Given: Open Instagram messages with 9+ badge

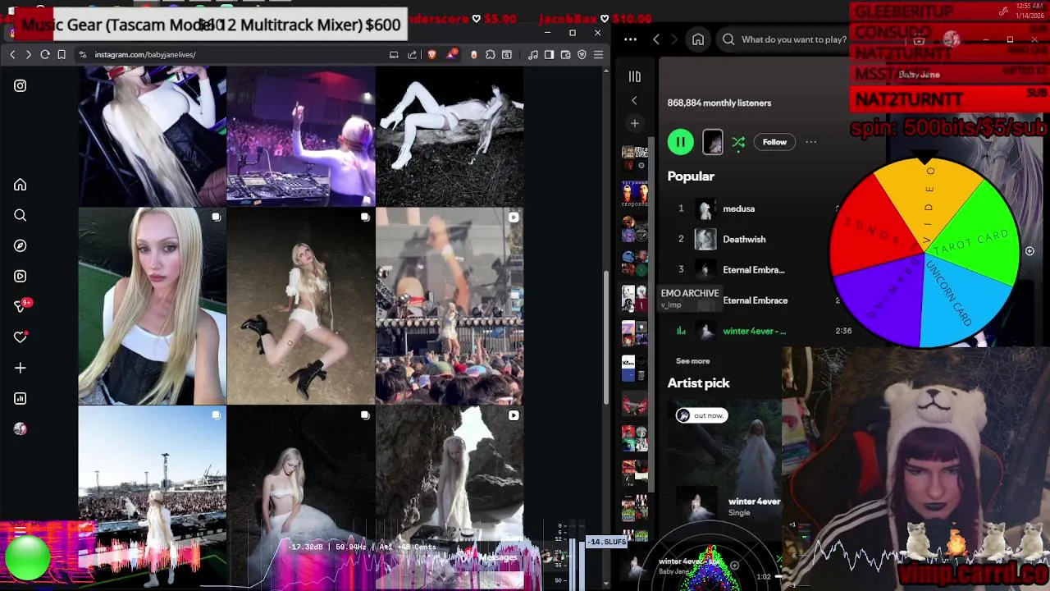Looking at the screenshot, I should click(21, 306).
